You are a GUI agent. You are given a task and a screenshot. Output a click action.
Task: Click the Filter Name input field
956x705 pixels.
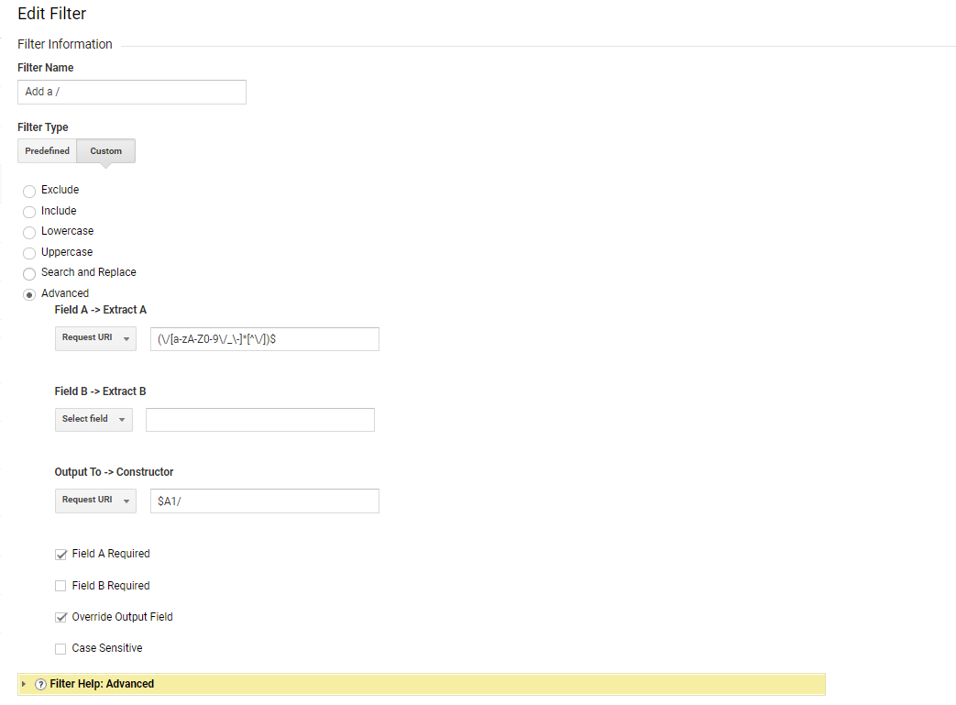[x=131, y=92]
